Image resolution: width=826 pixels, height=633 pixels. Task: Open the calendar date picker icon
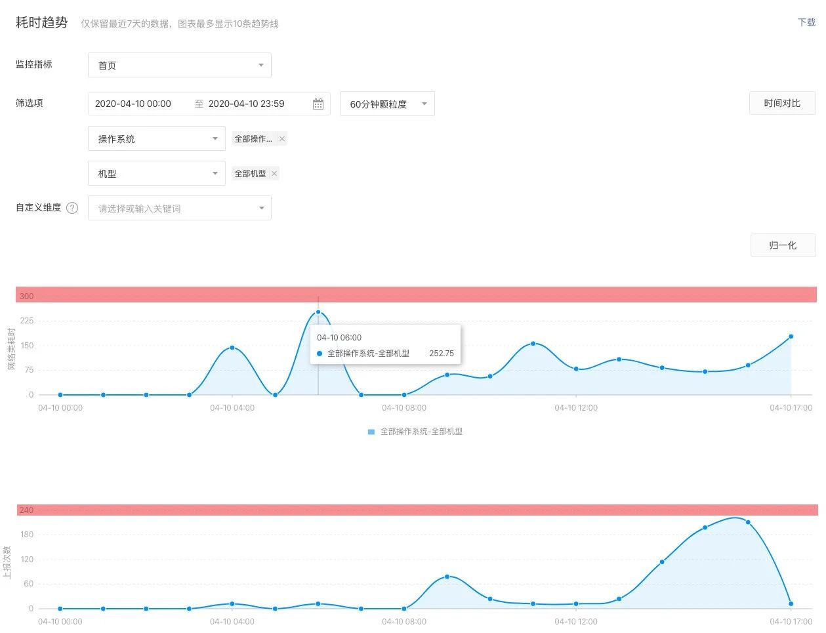(x=318, y=104)
